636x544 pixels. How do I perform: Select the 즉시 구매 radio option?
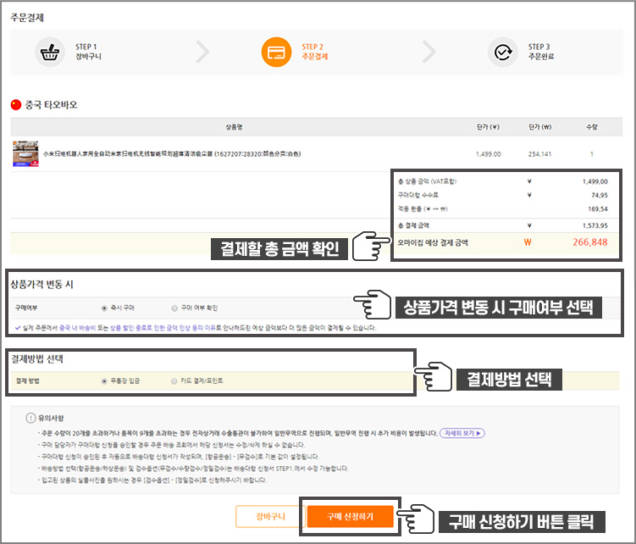[x=104, y=308]
